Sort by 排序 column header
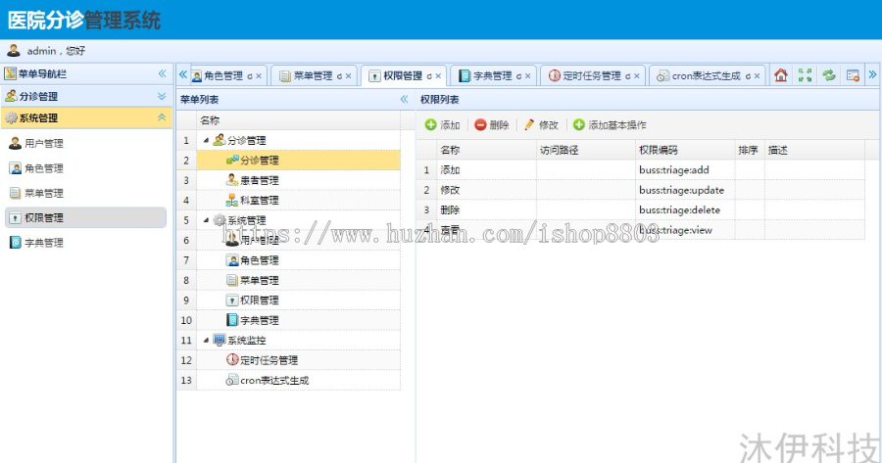The width and height of the screenshot is (882, 463). (x=750, y=150)
